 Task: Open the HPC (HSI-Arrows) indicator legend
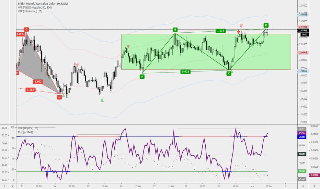point(30,11)
